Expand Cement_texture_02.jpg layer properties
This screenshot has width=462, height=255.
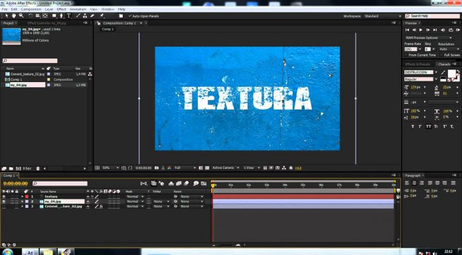22,207
